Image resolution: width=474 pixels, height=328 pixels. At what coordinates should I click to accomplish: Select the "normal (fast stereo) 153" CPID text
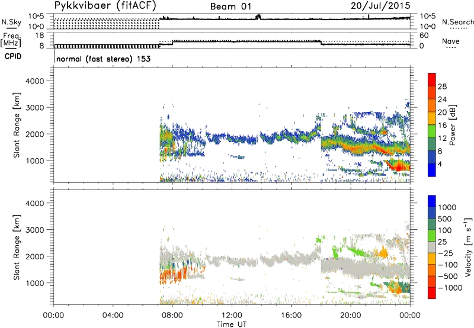(103, 59)
